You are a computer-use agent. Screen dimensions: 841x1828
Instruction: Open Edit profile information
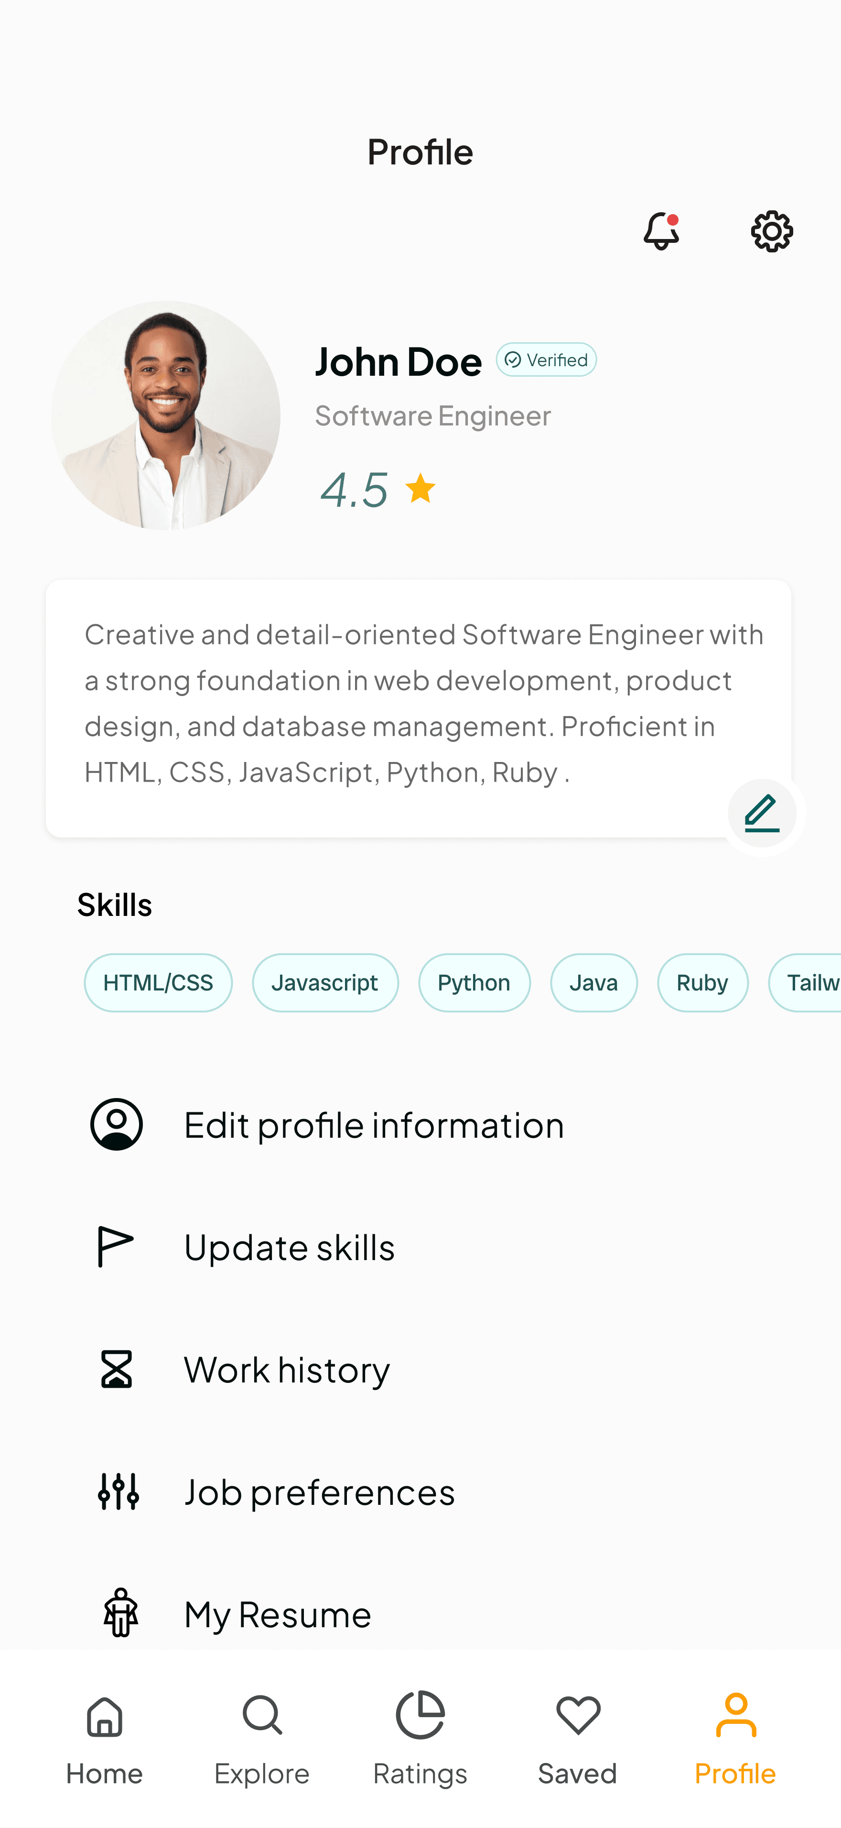(x=420, y=1124)
